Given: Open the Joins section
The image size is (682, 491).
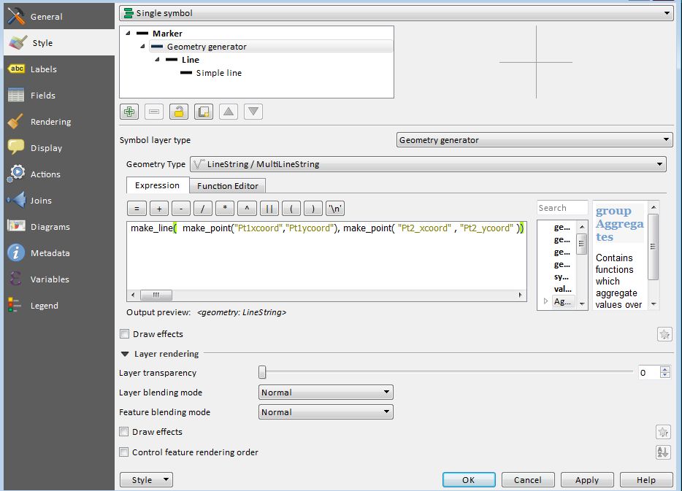Looking at the screenshot, I should (x=59, y=201).
